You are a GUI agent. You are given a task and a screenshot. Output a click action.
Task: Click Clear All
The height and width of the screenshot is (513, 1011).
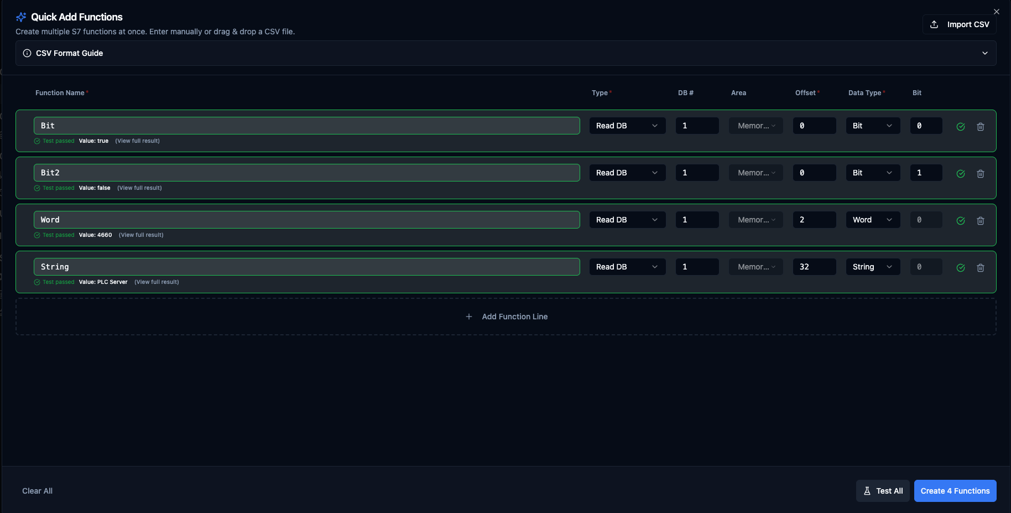click(x=37, y=491)
